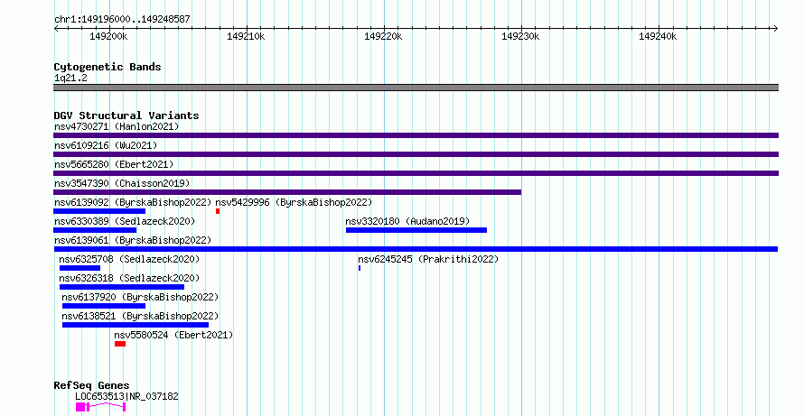Click nsv3320180 (Audano2019) label

tap(407, 221)
